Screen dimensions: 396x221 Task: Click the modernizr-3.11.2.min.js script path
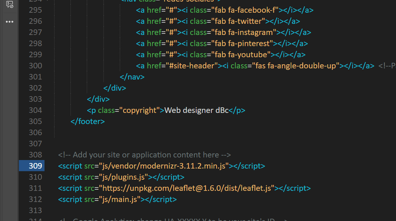pos(164,166)
